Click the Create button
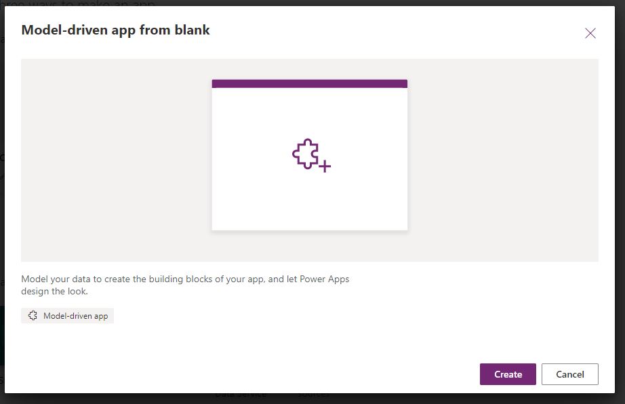Viewport: 625px width, 404px height. (508, 374)
